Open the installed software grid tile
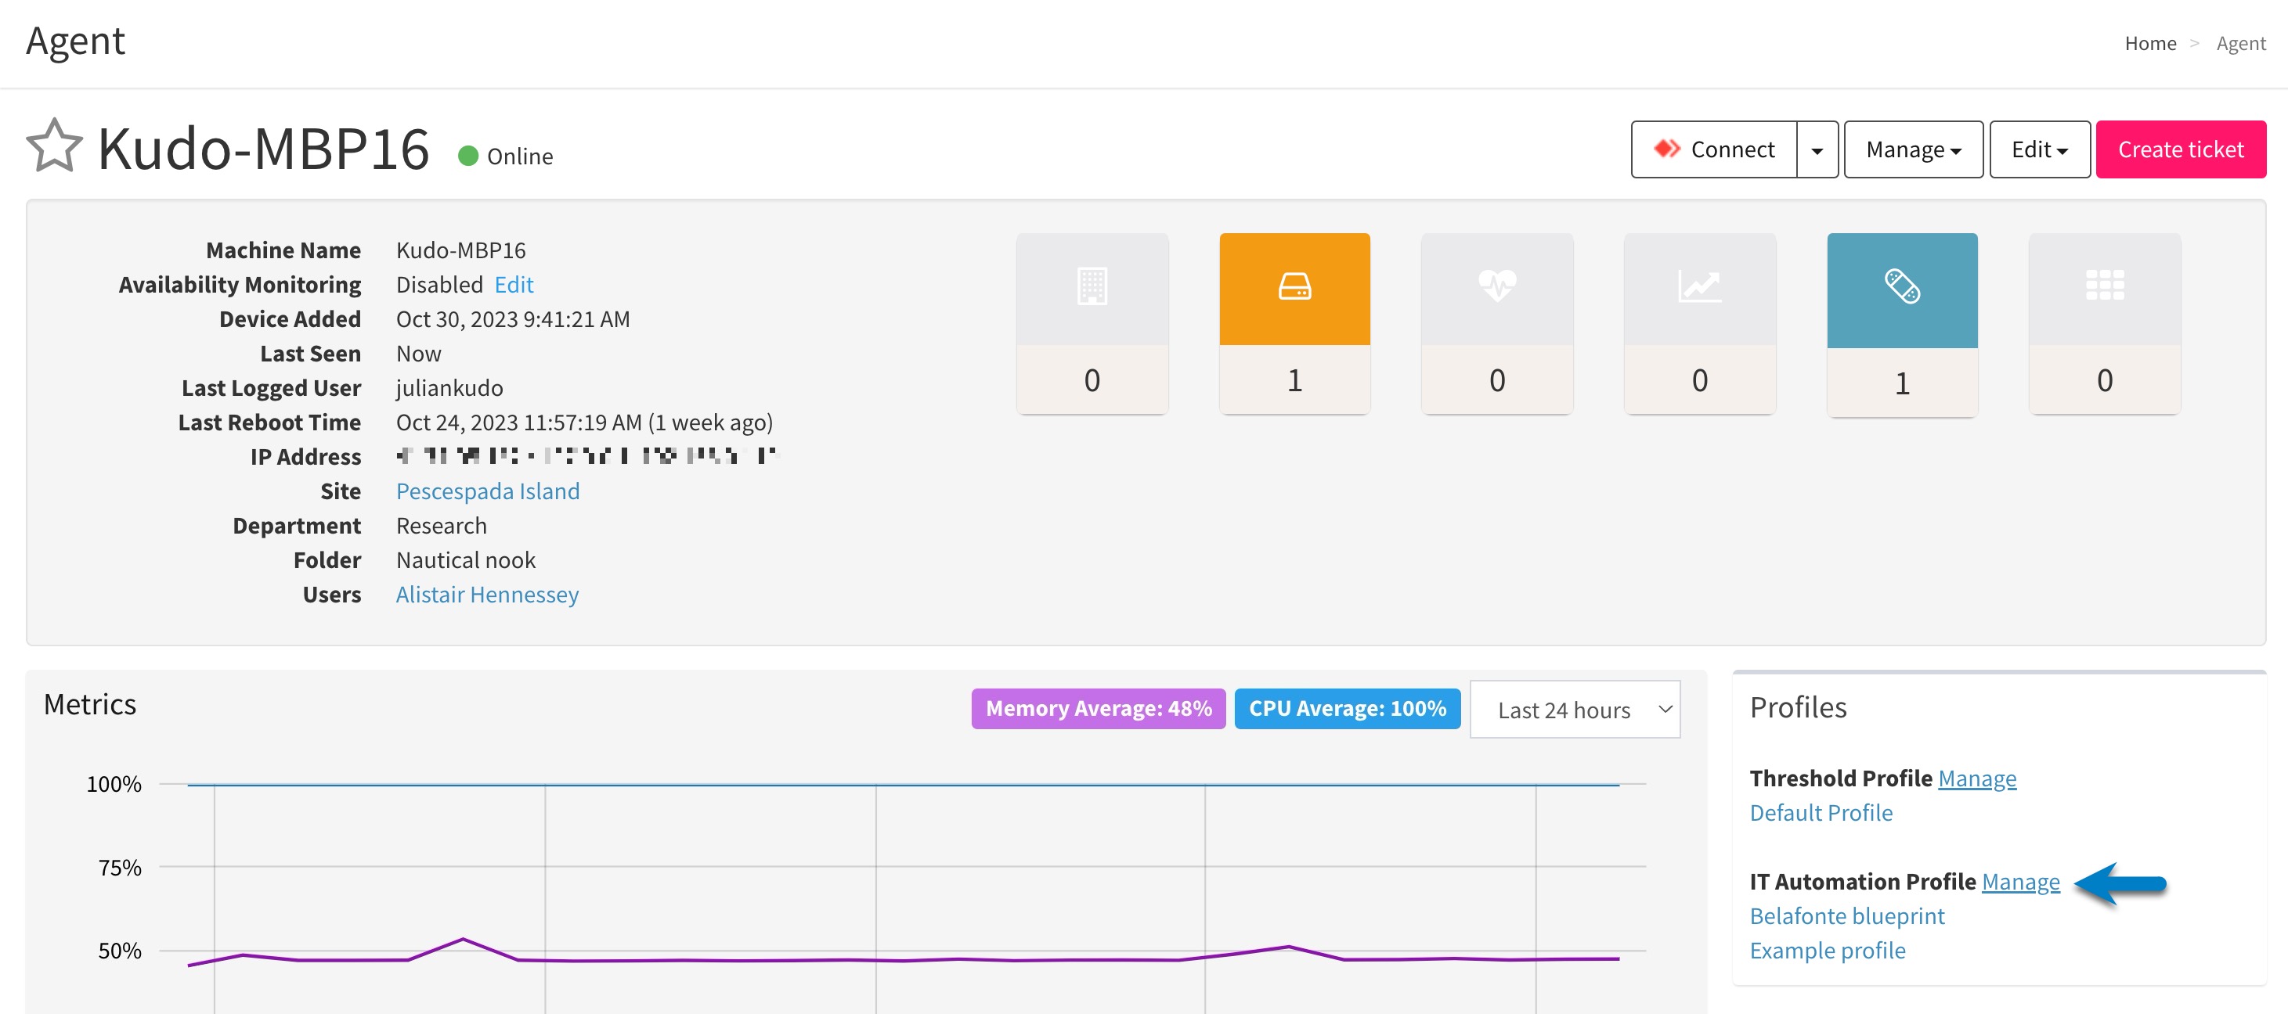Screen dimensions: 2288x1014 pyautogui.click(x=2104, y=289)
